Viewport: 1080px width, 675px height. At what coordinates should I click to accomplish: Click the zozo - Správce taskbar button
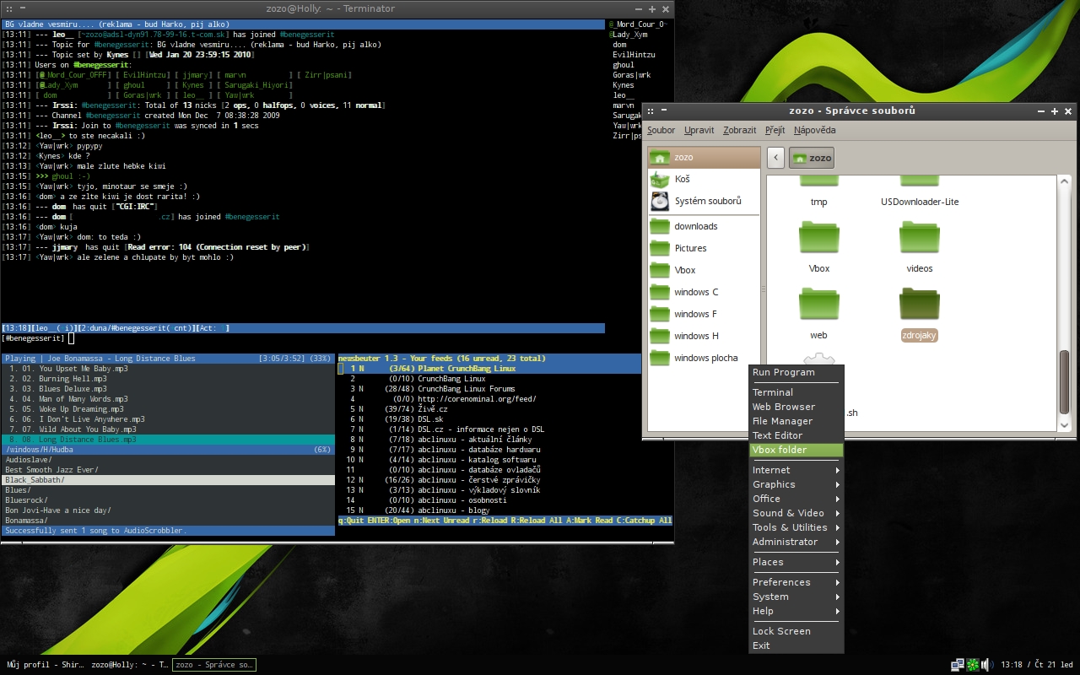214,665
